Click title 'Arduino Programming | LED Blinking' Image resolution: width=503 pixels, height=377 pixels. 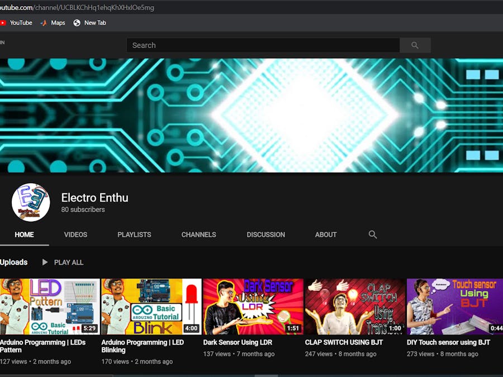pyautogui.click(x=143, y=346)
